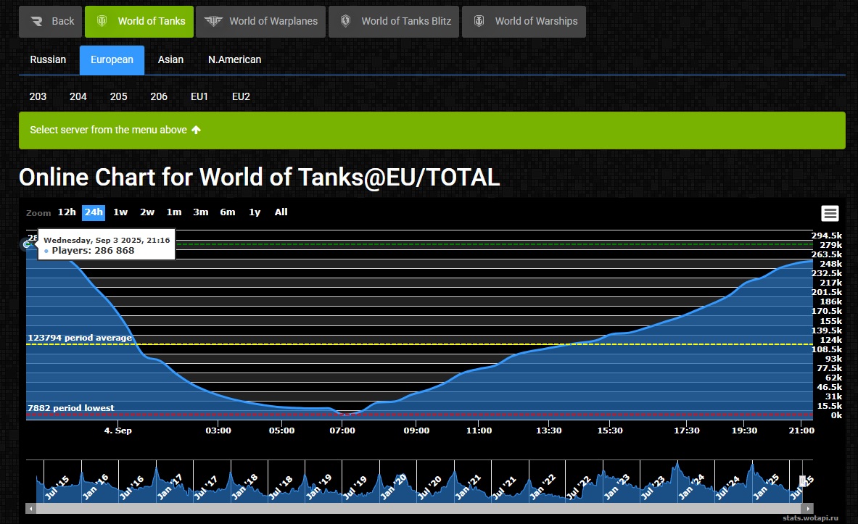Click the navigator scrollbar left arrow

click(31, 509)
